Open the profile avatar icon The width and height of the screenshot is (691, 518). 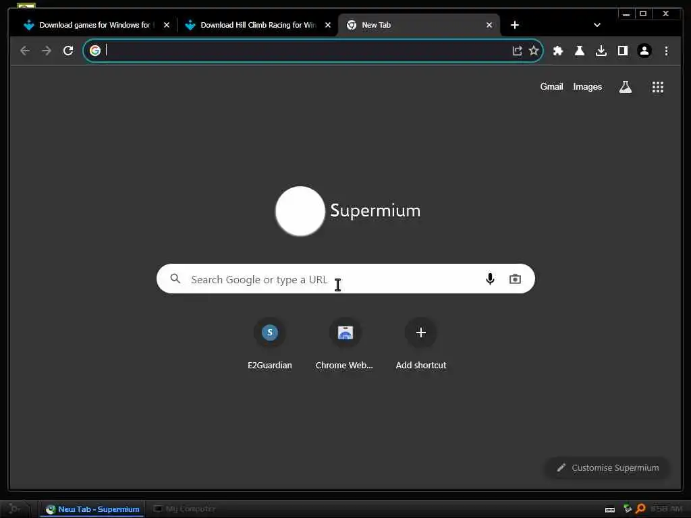[644, 51]
